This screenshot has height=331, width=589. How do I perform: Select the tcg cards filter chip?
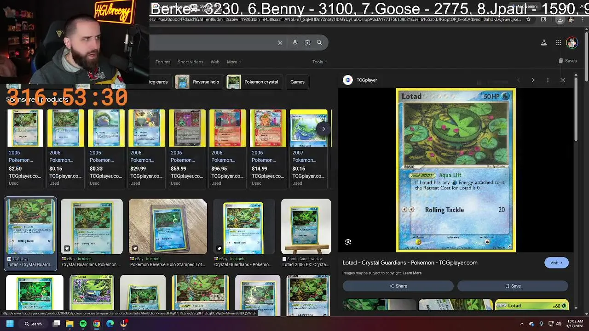click(x=159, y=82)
